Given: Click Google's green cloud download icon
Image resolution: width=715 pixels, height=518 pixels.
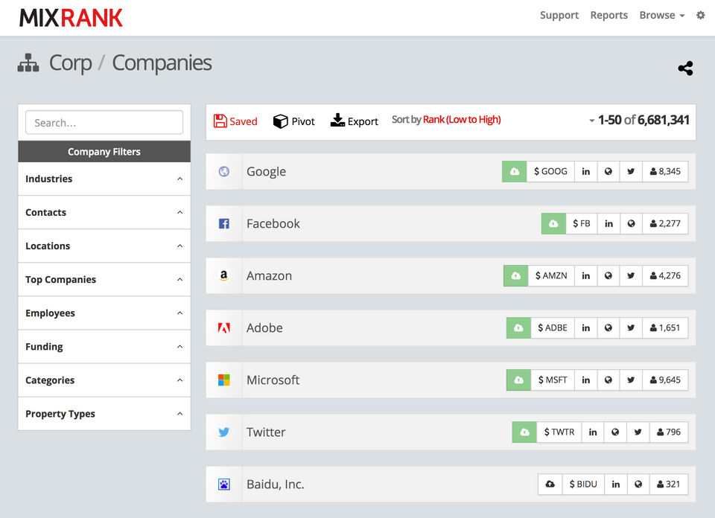Looking at the screenshot, I should click(515, 171).
